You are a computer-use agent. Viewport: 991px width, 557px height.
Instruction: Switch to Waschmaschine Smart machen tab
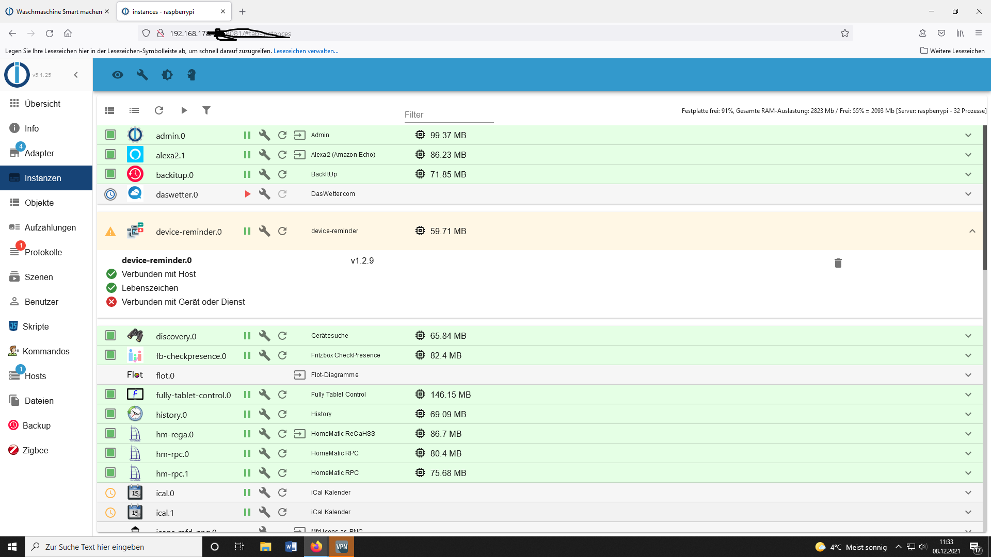[57, 11]
